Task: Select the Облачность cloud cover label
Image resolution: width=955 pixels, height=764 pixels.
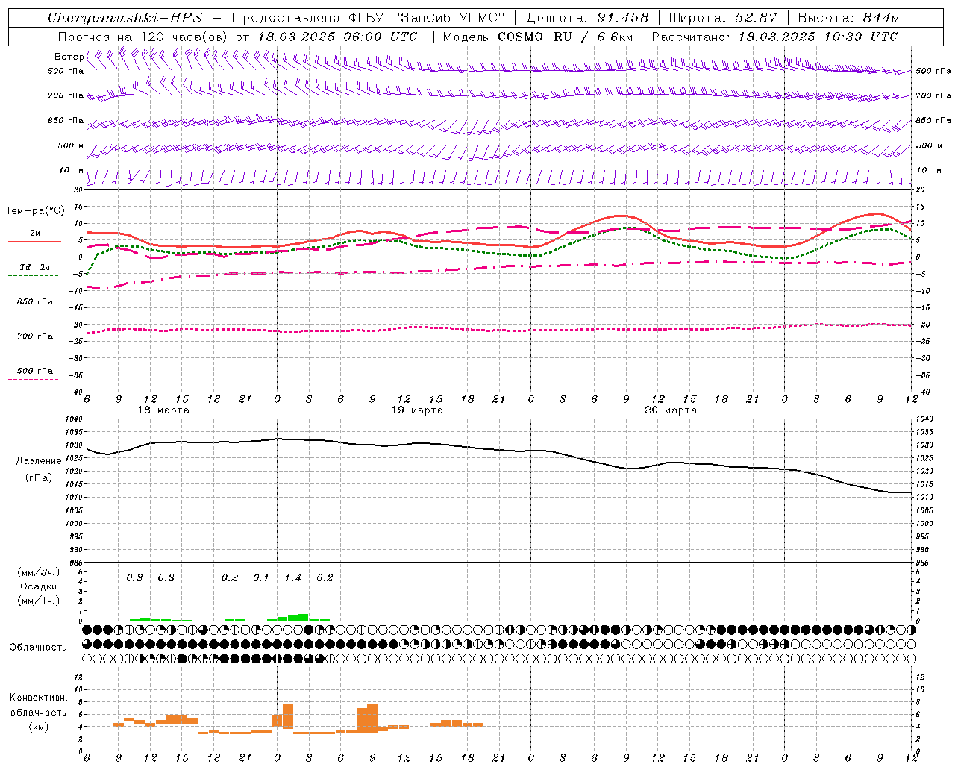Action: click(x=38, y=648)
